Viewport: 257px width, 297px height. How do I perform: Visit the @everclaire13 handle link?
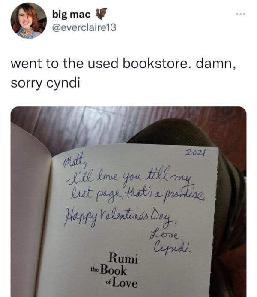84,27
